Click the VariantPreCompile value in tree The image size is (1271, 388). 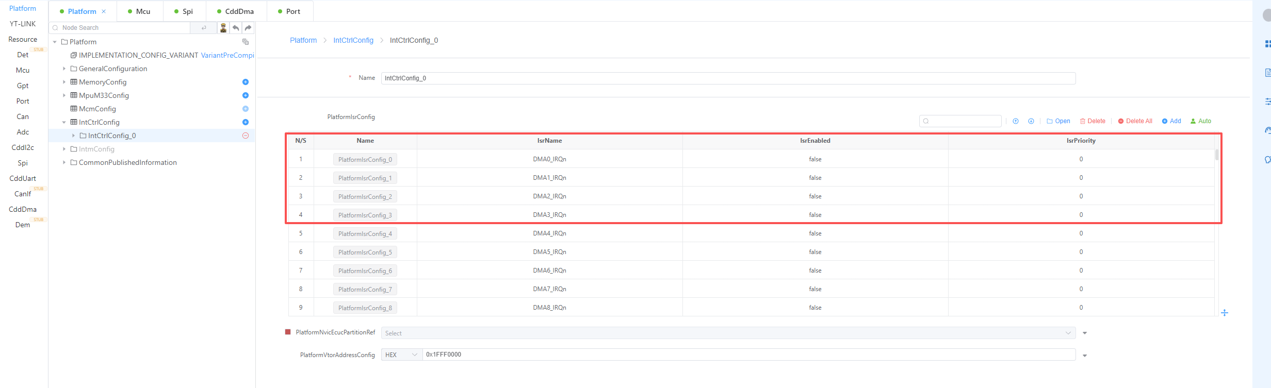pyautogui.click(x=227, y=55)
